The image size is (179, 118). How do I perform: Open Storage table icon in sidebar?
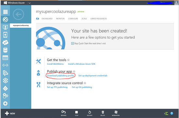tap(5, 58)
